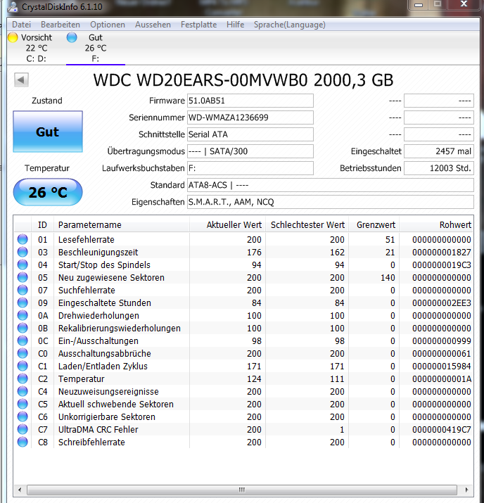Open the Festplatte menu
484x503 pixels.
pos(198,25)
